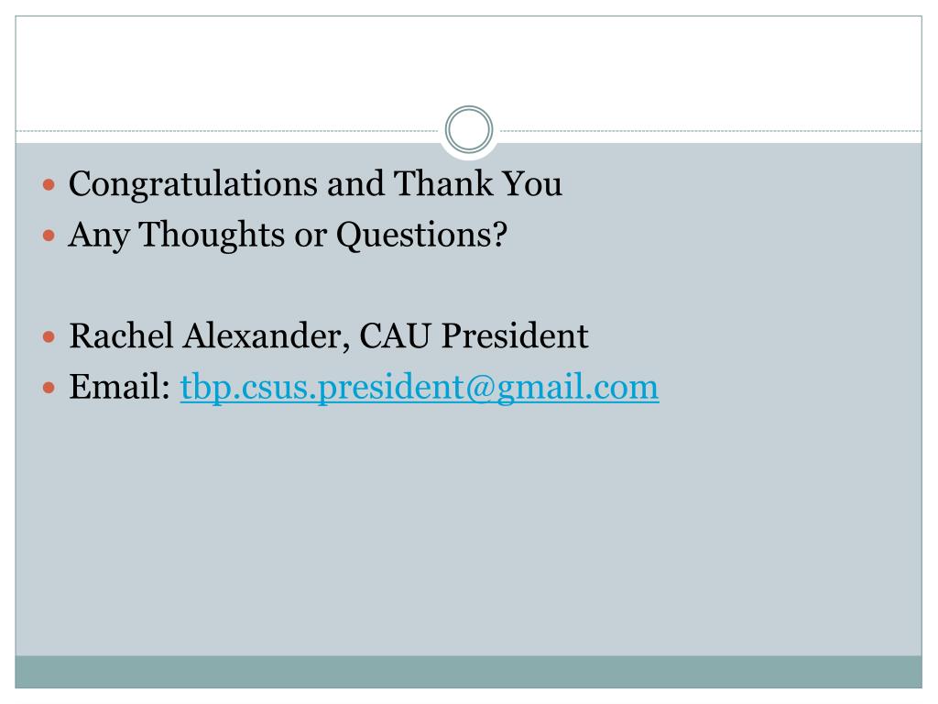Click the circle ornament on the divider
Viewport: 938px width, 704px height.
click(469, 129)
